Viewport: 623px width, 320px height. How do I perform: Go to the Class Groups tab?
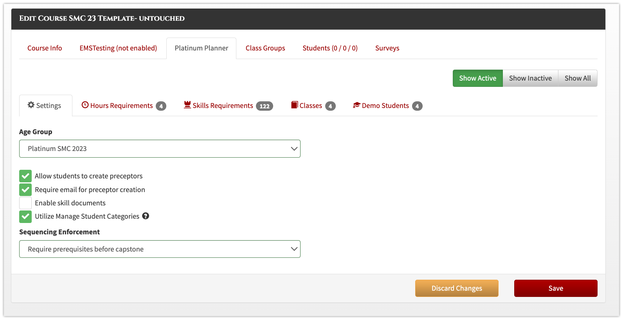(x=265, y=48)
